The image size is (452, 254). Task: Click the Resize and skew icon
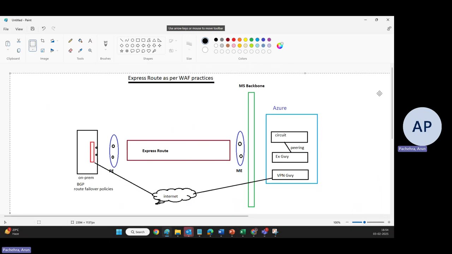pos(42,50)
